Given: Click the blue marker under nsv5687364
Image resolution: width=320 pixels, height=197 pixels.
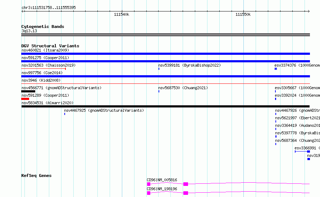Looking at the screenshot, I should click(276, 144).
